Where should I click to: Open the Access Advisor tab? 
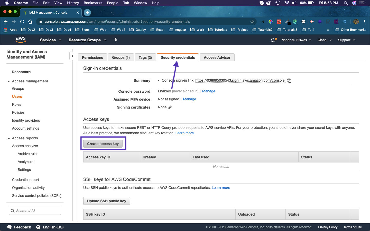217,57
